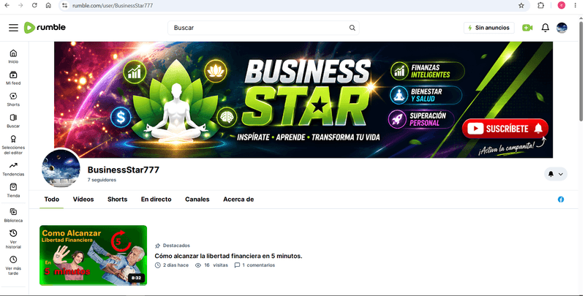Click the BusinessStar777 channel name
The image size is (585, 296).
click(124, 170)
